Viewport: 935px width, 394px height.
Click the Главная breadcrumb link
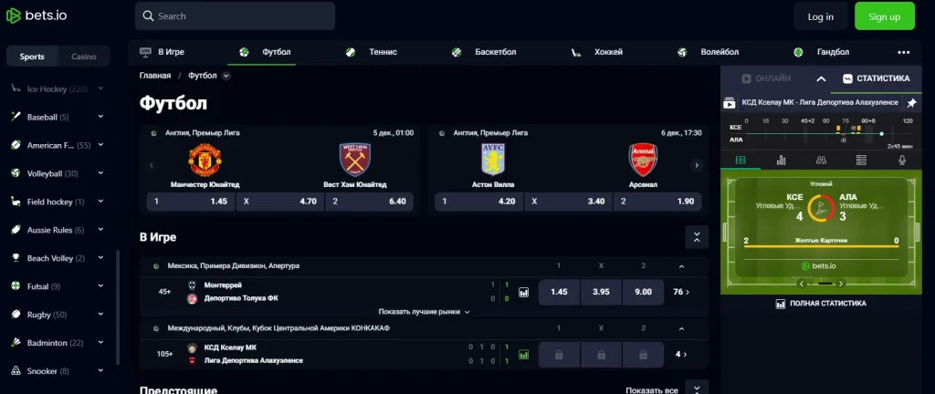pyautogui.click(x=155, y=76)
